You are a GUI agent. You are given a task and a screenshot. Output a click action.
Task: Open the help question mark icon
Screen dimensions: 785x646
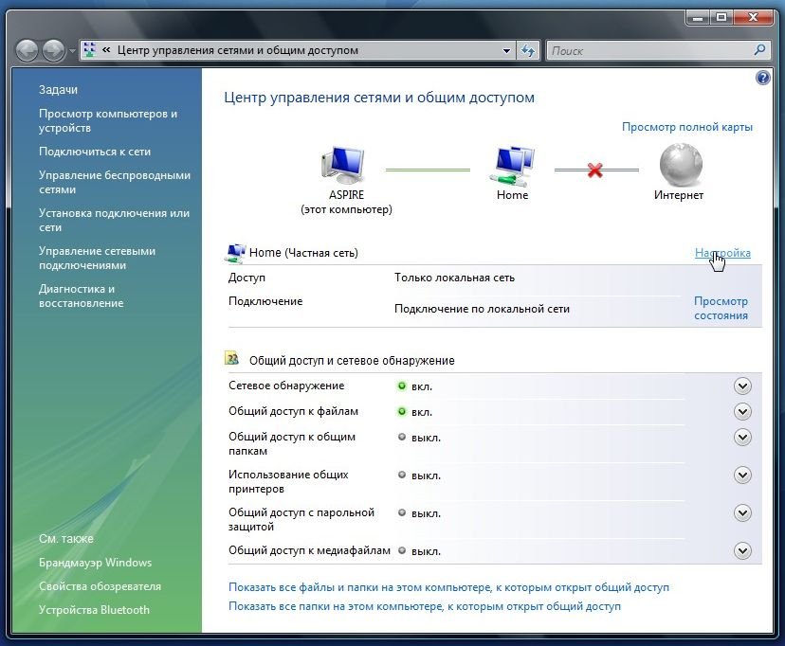pyautogui.click(x=763, y=78)
